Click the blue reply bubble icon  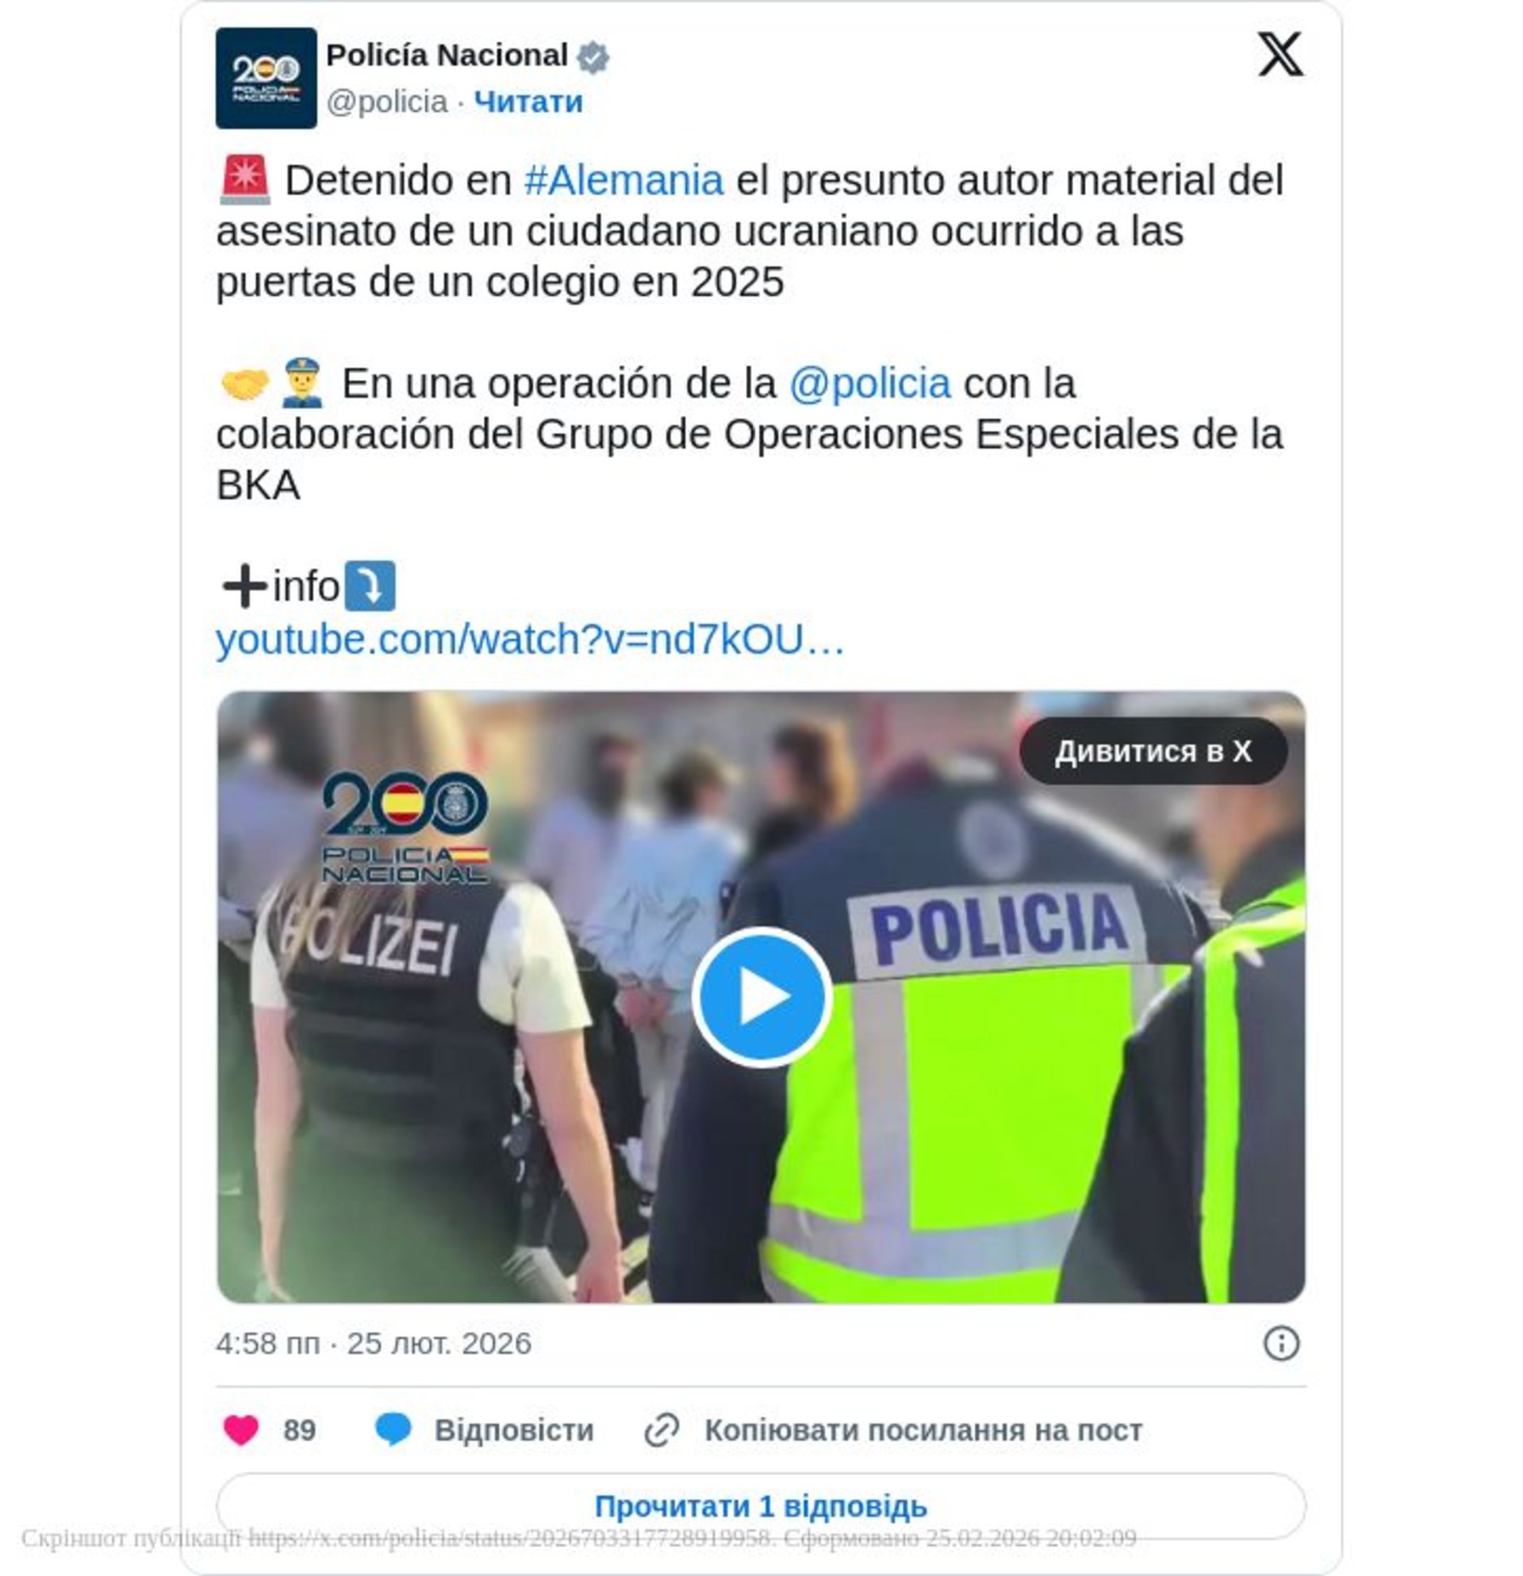tap(393, 1431)
